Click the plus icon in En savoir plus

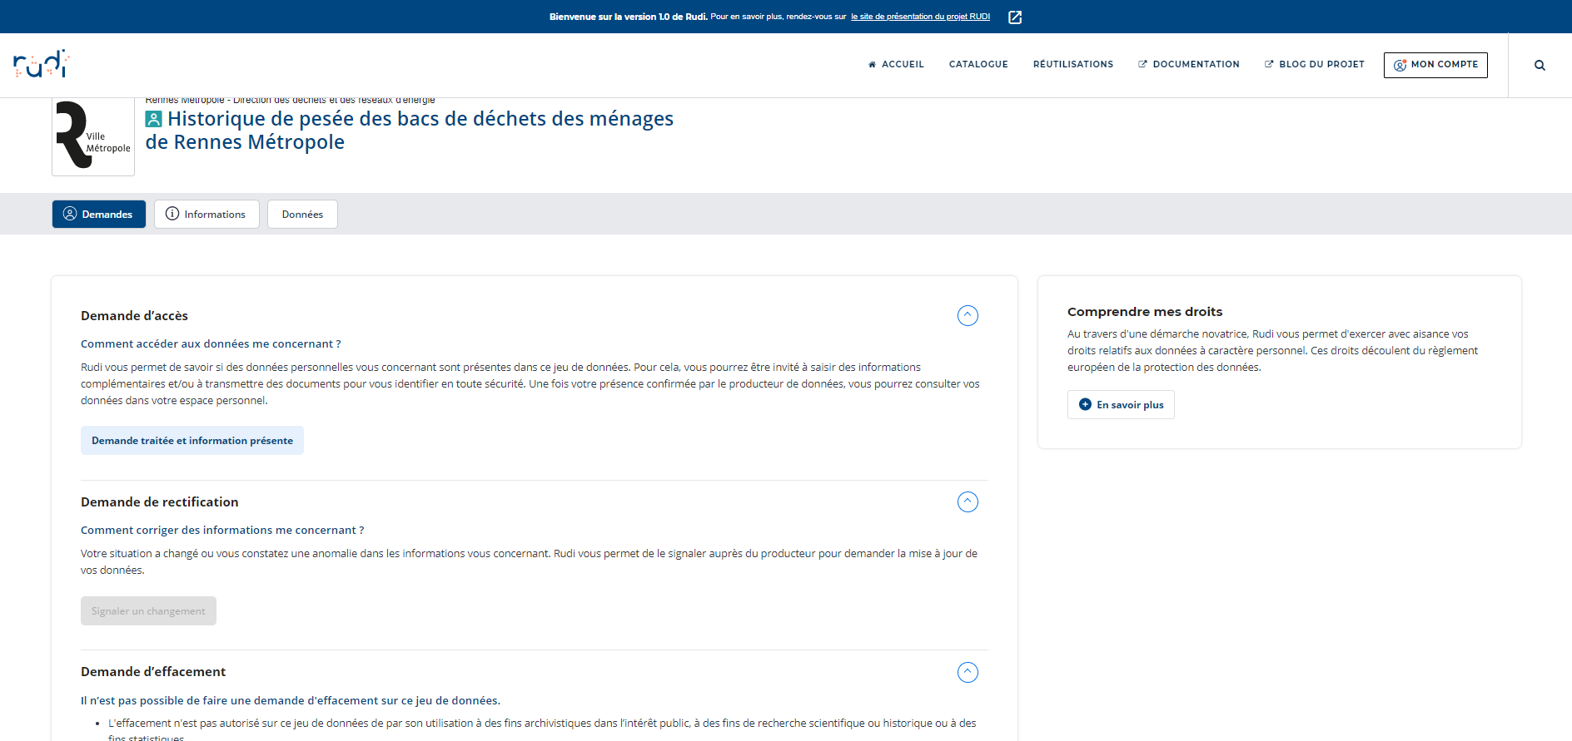click(x=1085, y=404)
